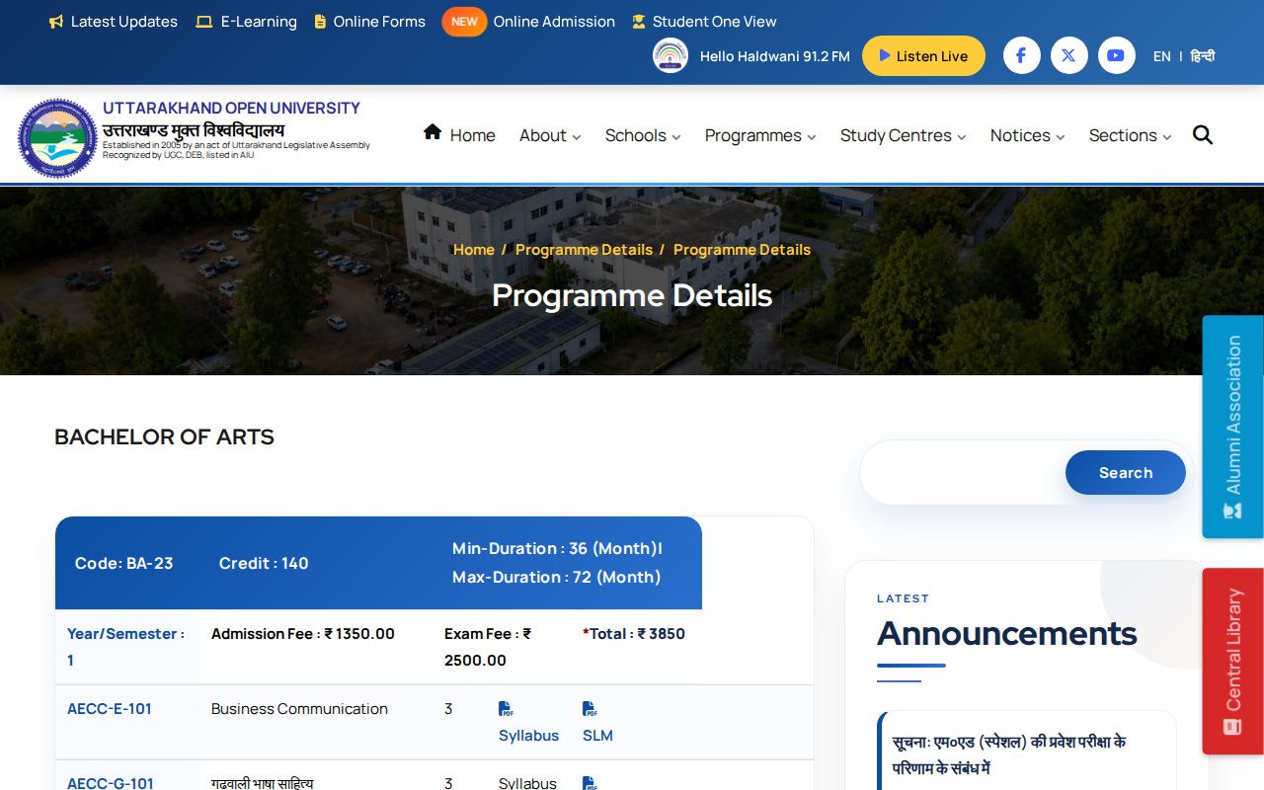Click the Alumni Association tab icon
This screenshot has width=1264, height=790.
click(1232, 511)
